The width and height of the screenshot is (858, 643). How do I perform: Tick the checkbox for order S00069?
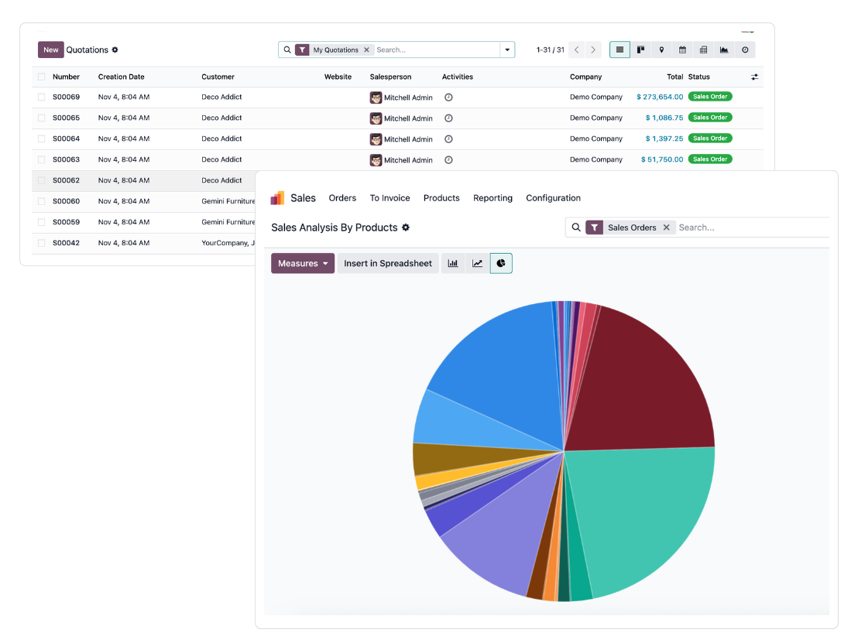click(x=42, y=97)
